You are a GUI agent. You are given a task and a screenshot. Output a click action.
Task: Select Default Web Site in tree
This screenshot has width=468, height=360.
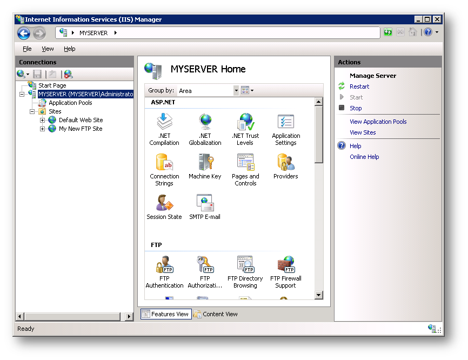[x=81, y=120]
